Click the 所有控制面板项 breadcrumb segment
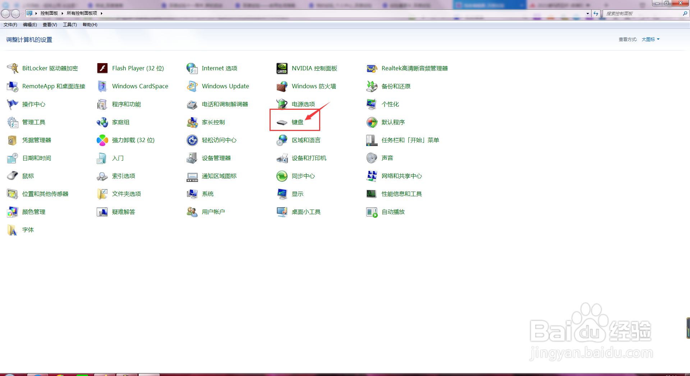This screenshot has height=376, width=690. (82, 13)
